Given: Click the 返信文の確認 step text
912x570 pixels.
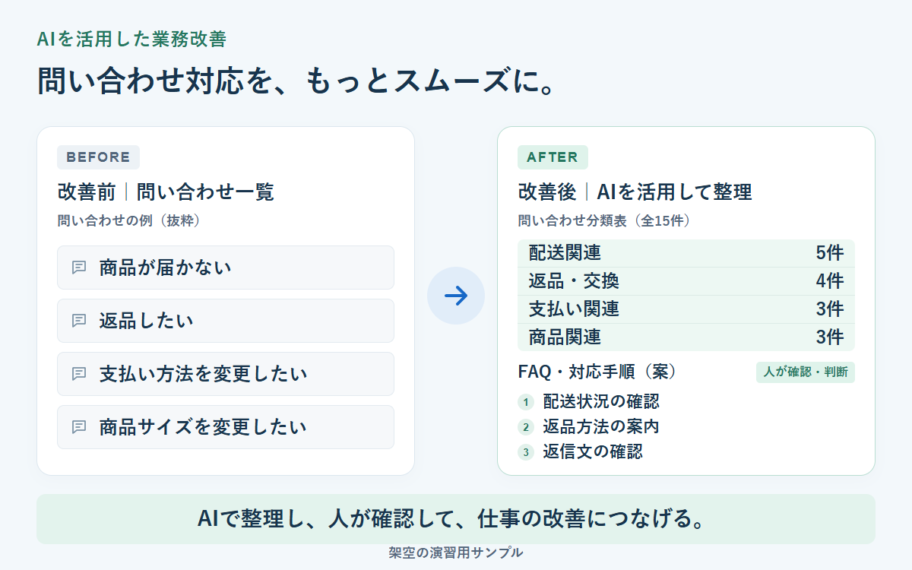Looking at the screenshot, I should 593,452.
